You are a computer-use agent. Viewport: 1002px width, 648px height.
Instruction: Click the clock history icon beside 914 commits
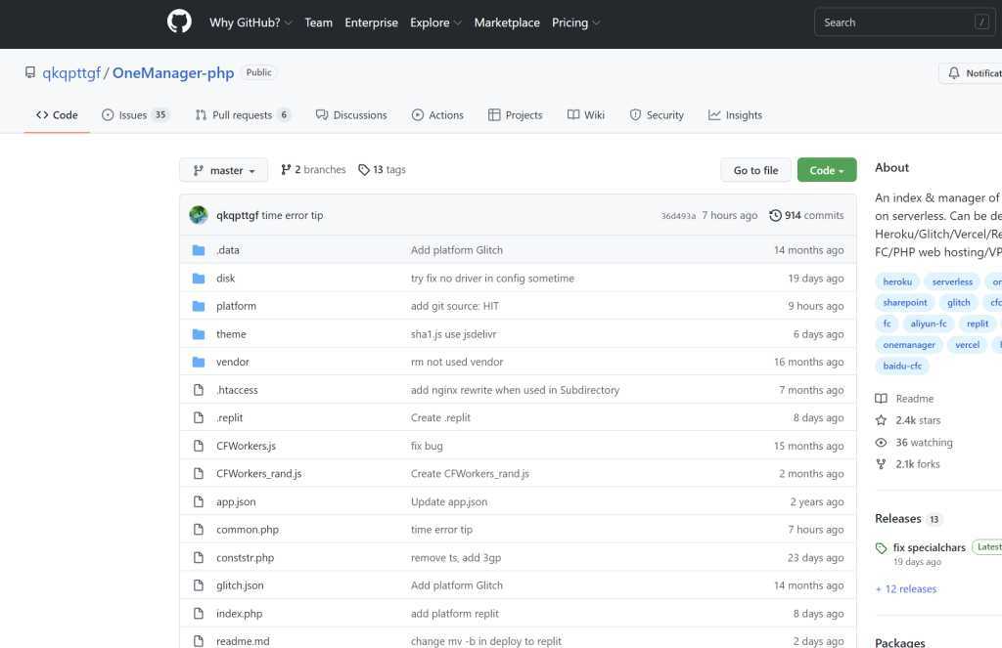775,215
